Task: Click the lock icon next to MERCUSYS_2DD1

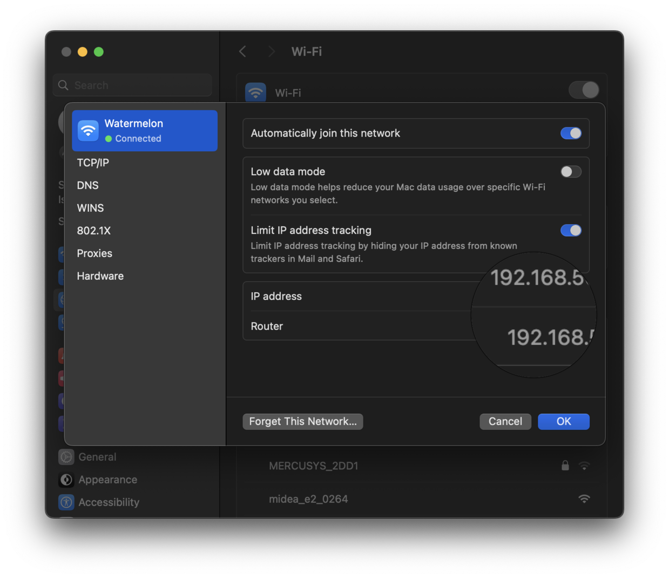Action: click(x=565, y=465)
